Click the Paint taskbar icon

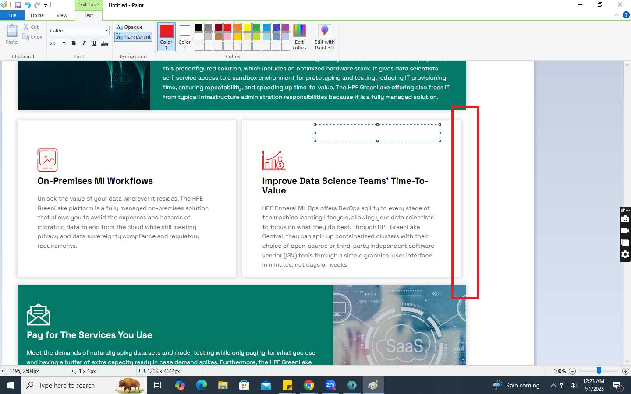point(373,385)
